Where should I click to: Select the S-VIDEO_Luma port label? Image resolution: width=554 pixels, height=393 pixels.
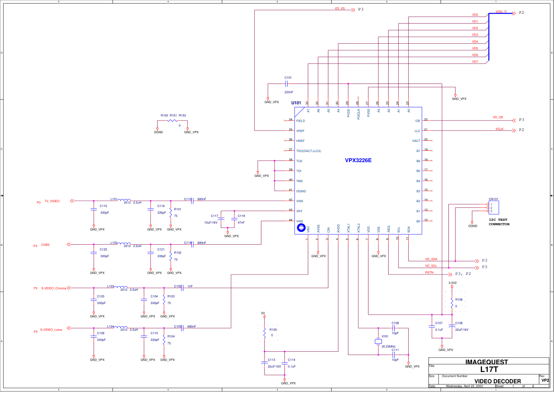(x=51, y=330)
